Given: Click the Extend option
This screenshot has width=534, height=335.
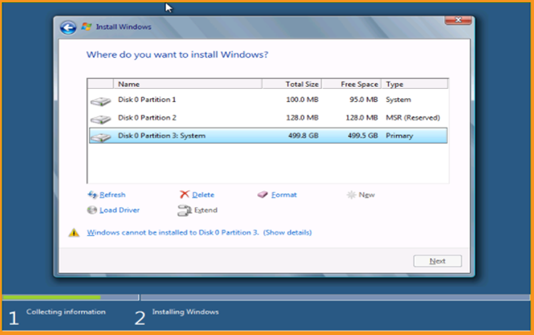Looking at the screenshot, I should [x=206, y=210].
